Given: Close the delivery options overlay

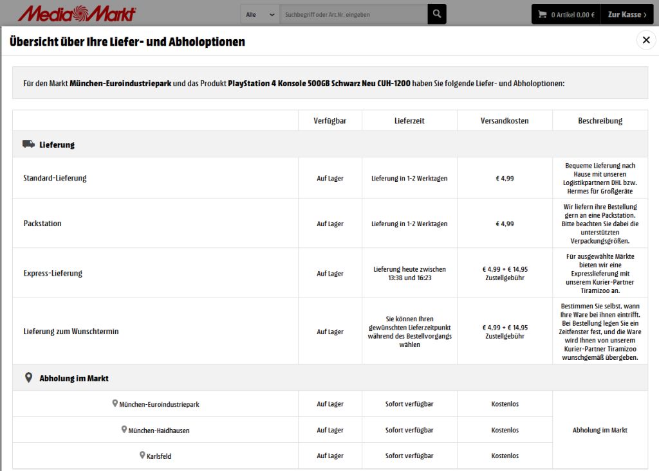Looking at the screenshot, I should 646,40.
